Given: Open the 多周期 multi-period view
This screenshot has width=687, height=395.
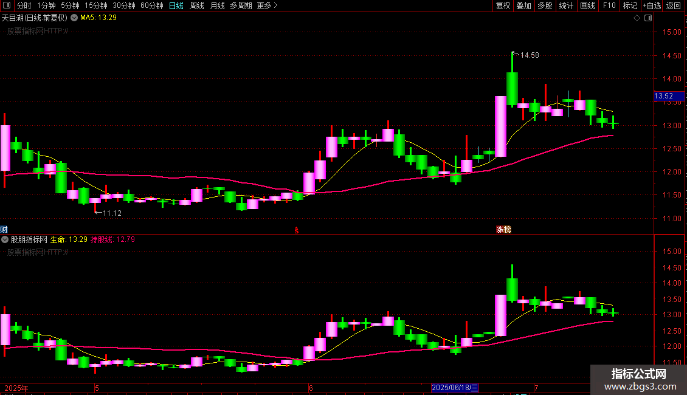Looking at the screenshot, I should (x=241, y=5).
